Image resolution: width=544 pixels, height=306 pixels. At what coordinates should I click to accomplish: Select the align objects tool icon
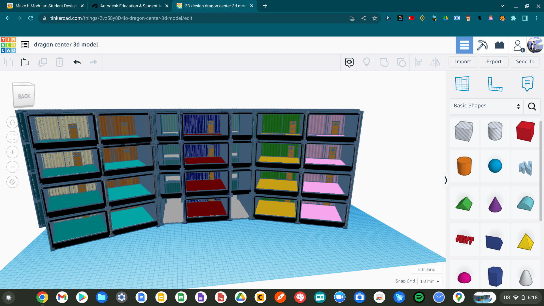[x=418, y=62]
